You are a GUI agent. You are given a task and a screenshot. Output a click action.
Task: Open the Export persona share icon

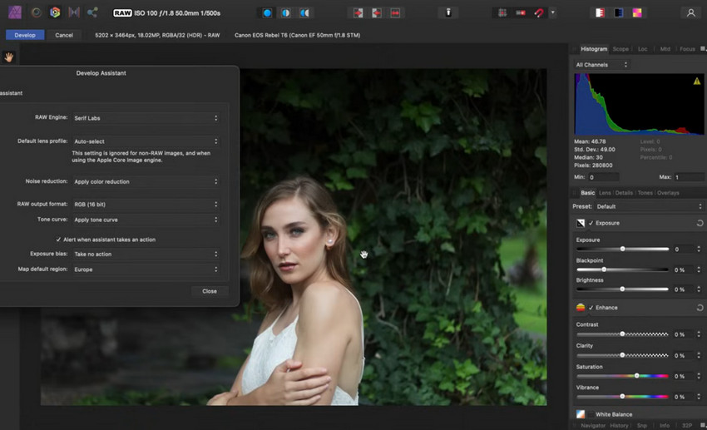92,12
